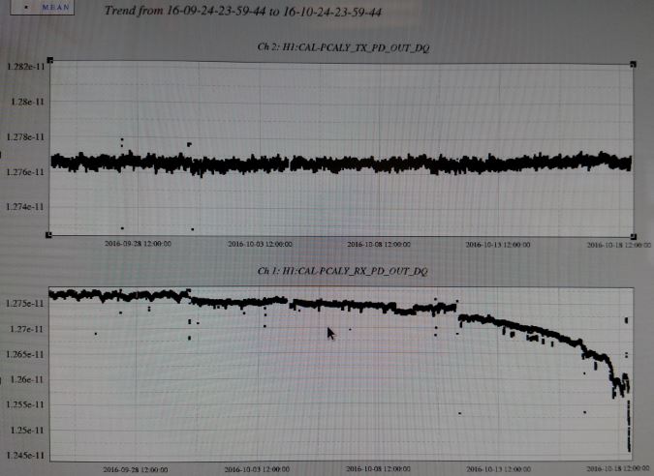Click the 2016-10-13 12:00:00 label under the Ch 2 plot
Image resolution: width=654 pixels, height=476 pixels.
click(x=498, y=245)
